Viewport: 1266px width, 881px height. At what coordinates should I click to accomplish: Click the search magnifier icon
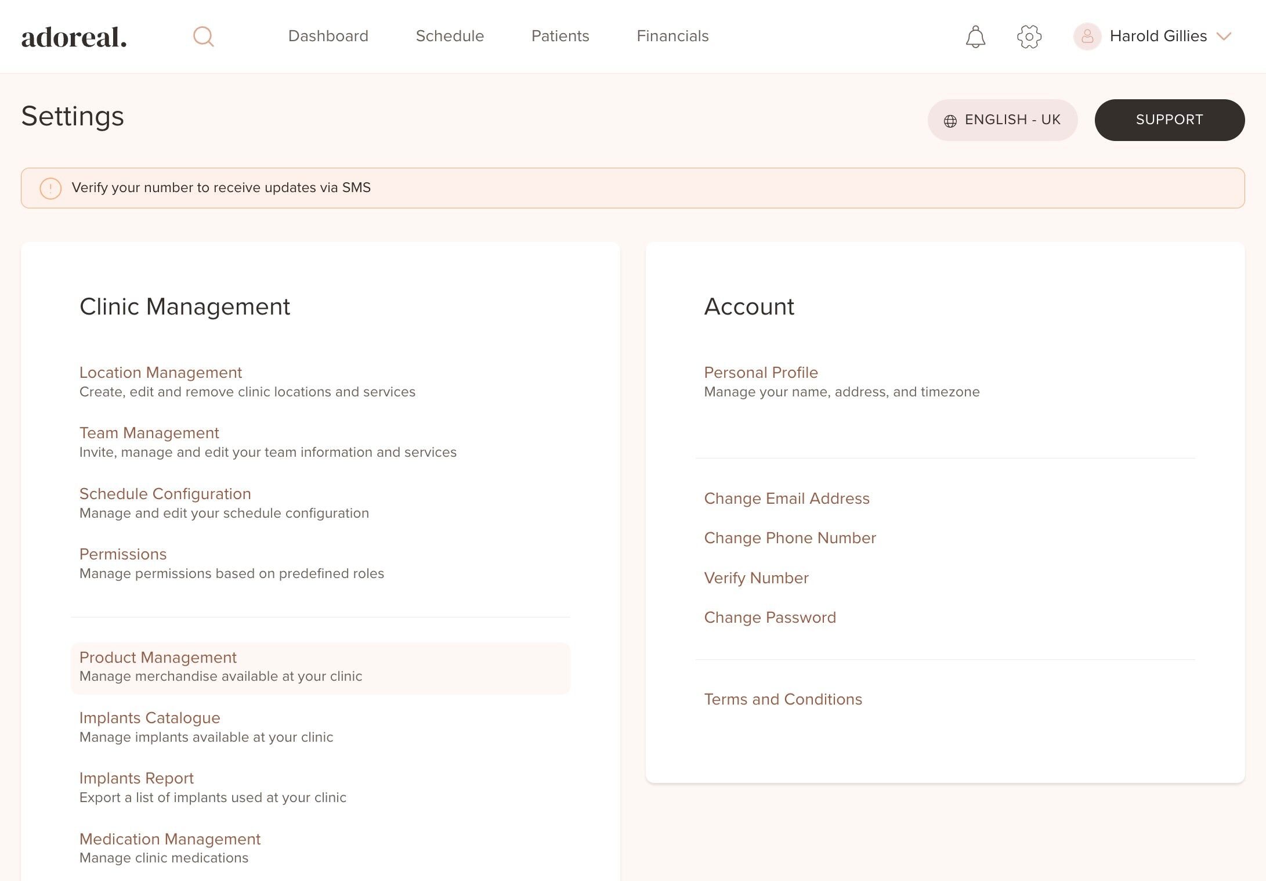[203, 37]
